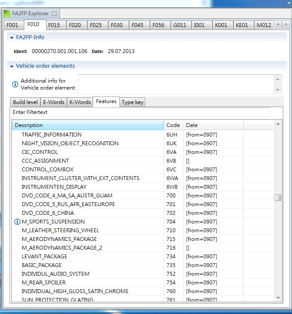This screenshot has height=314, width=292.
Task: Select the CONTROL_COMBOX row
Action: point(143,170)
